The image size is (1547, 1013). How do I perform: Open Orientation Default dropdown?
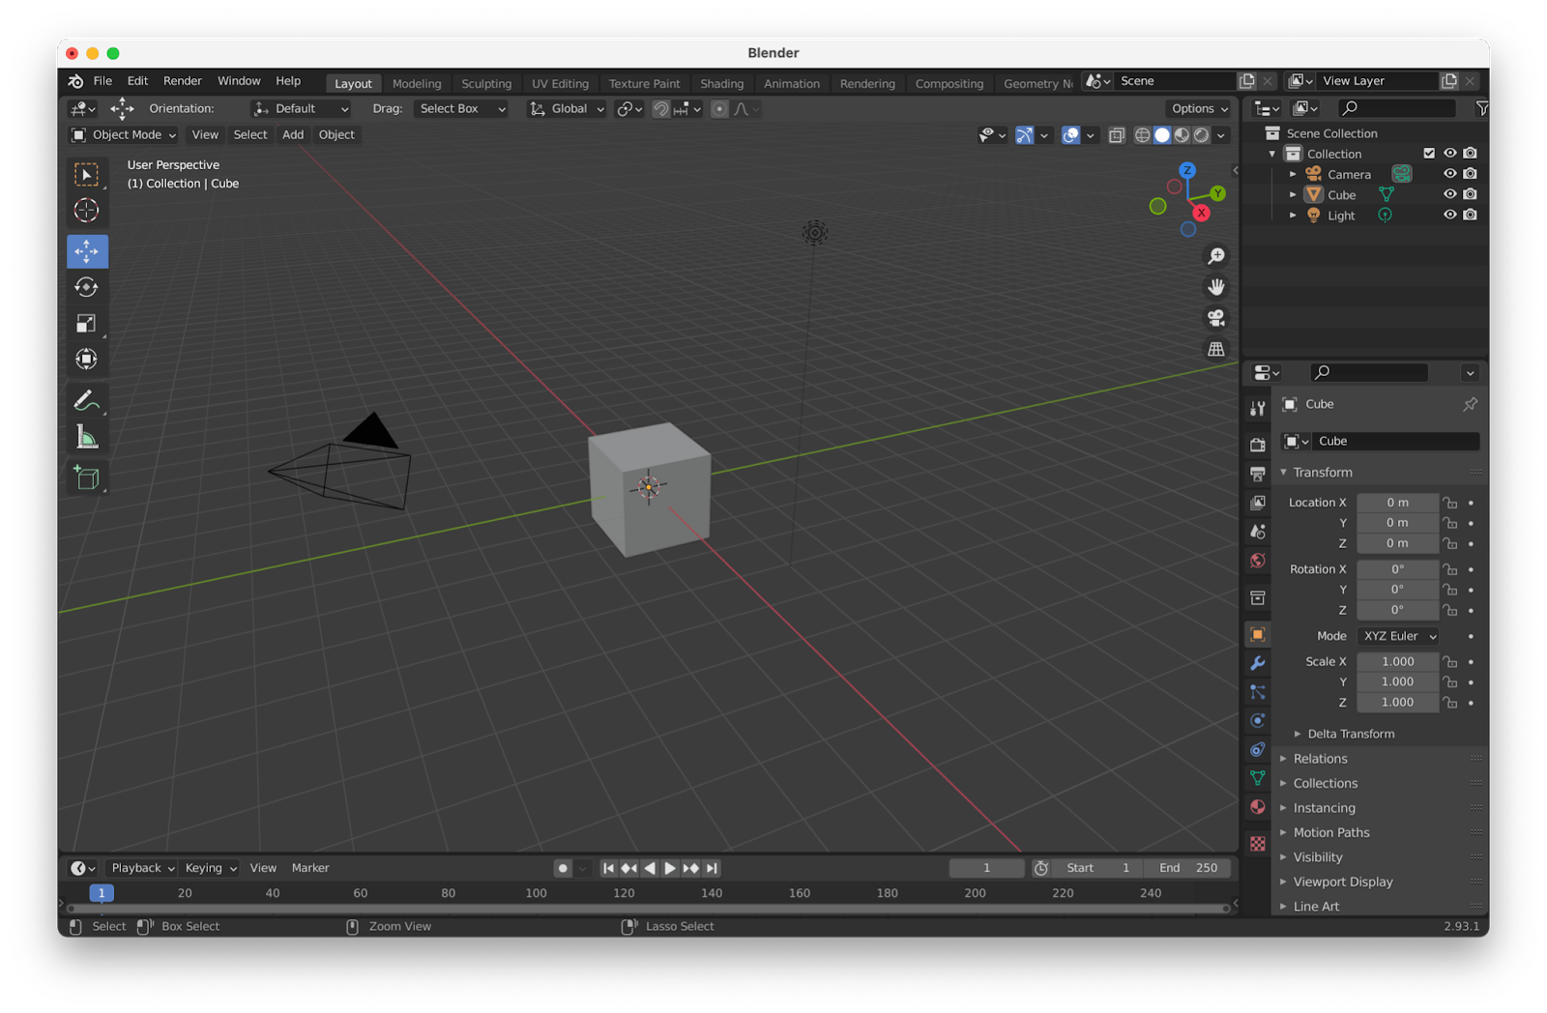301,108
